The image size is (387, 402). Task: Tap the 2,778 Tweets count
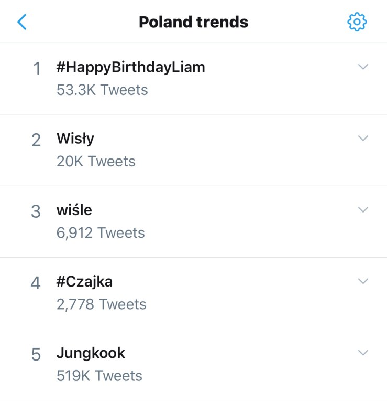tap(101, 304)
